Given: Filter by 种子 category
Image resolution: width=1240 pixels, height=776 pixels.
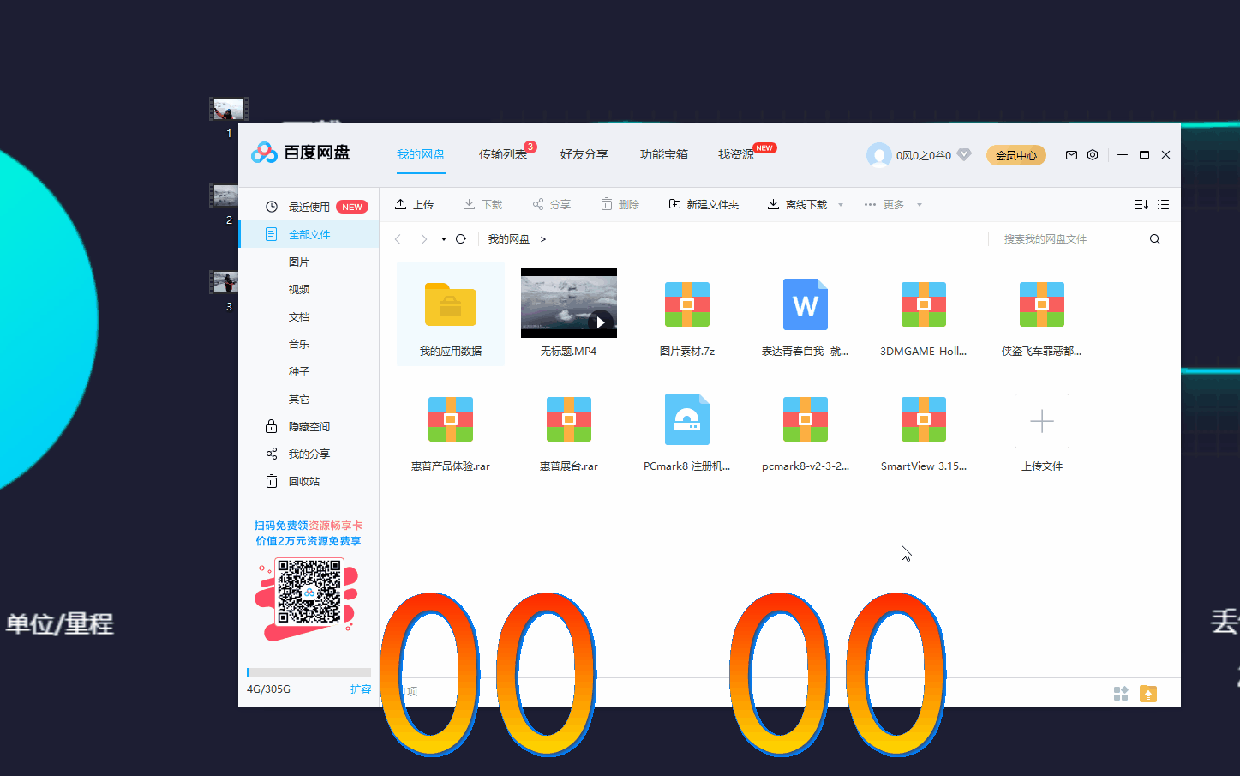Looking at the screenshot, I should (x=299, y=371).
